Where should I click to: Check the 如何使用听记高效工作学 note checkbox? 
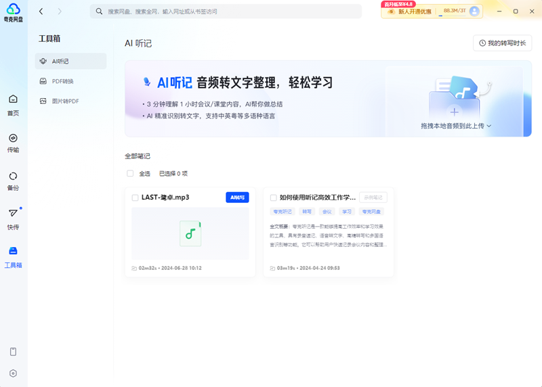coord(274,198)
